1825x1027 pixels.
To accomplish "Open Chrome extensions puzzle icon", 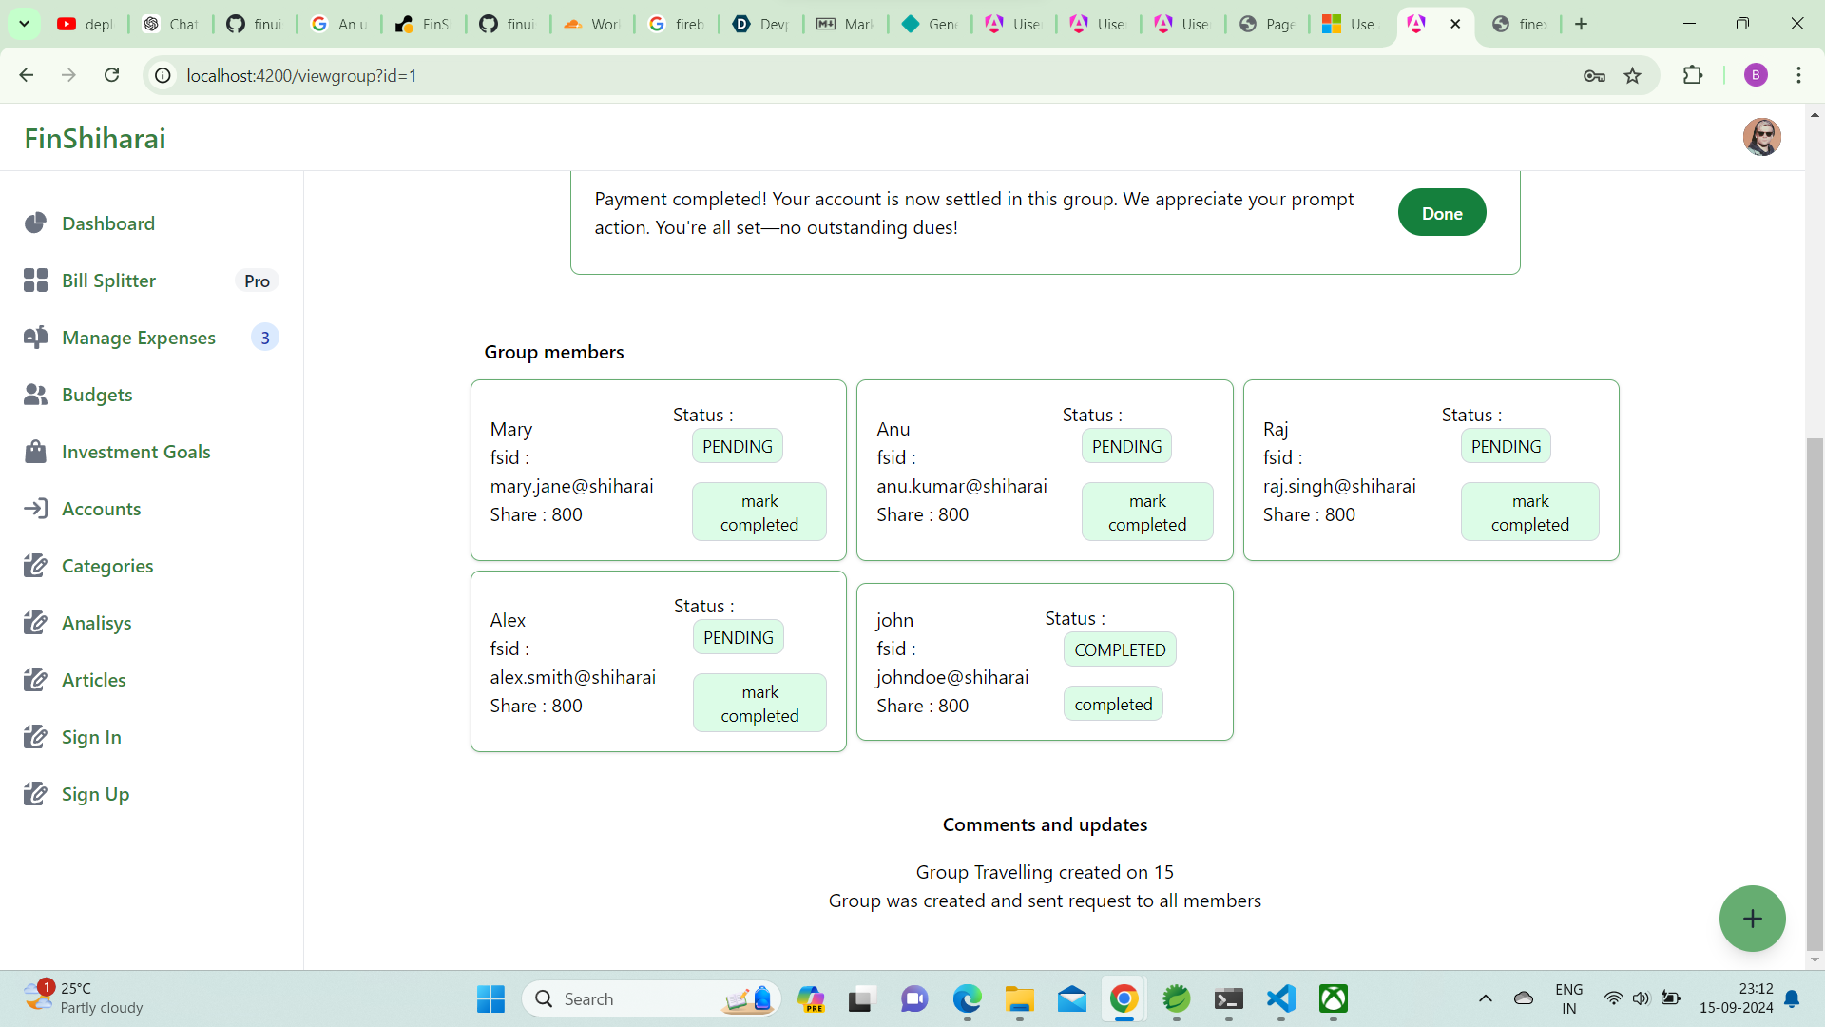I will [x=1693, y=75].
